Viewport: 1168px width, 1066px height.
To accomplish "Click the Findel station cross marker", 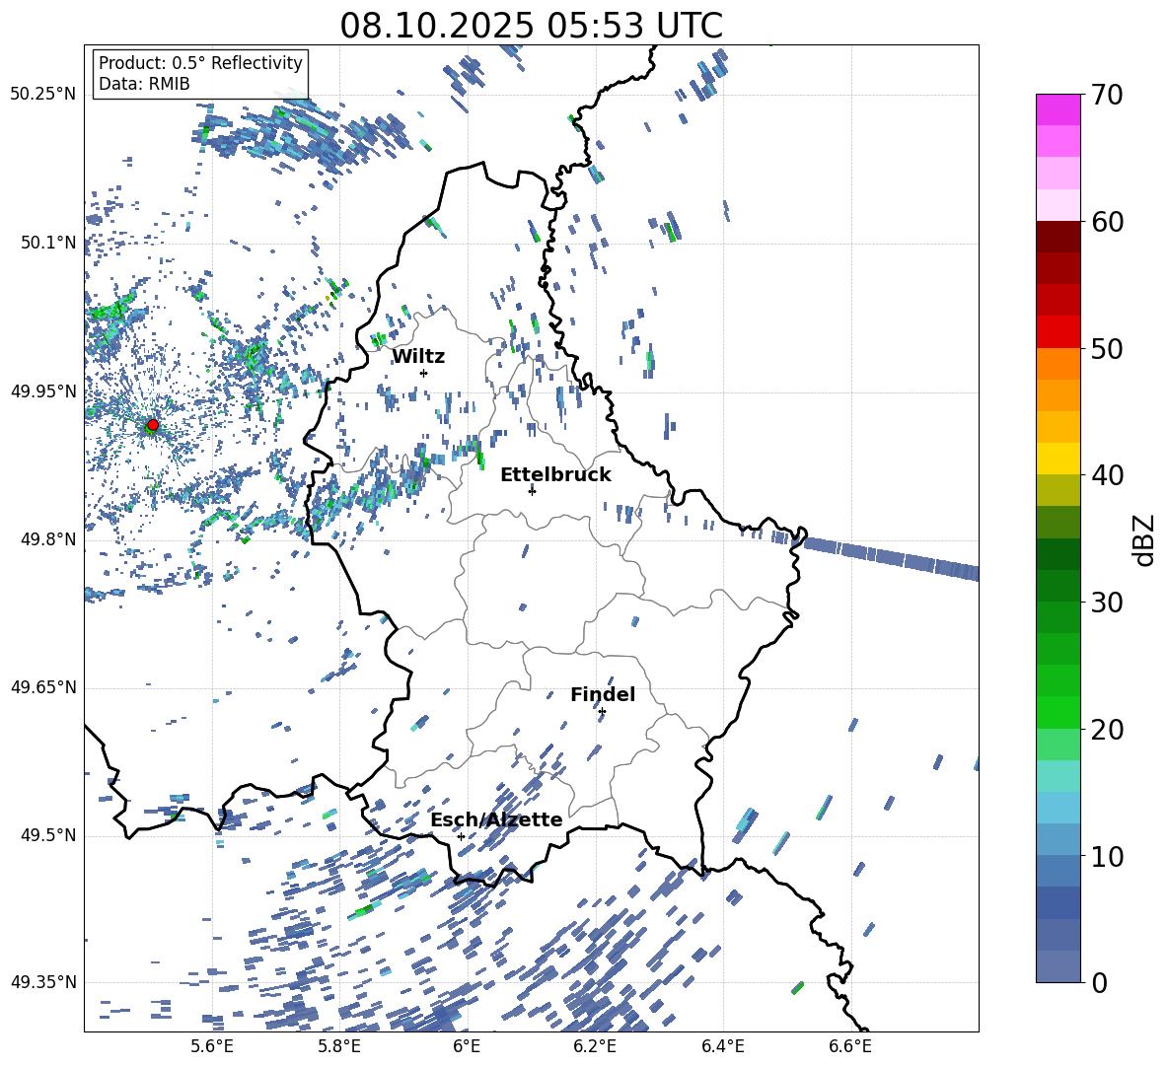I will click(602, 712).
